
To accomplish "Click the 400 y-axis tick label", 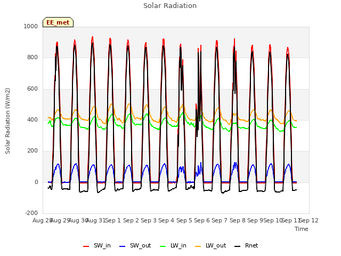I will 33,119.
